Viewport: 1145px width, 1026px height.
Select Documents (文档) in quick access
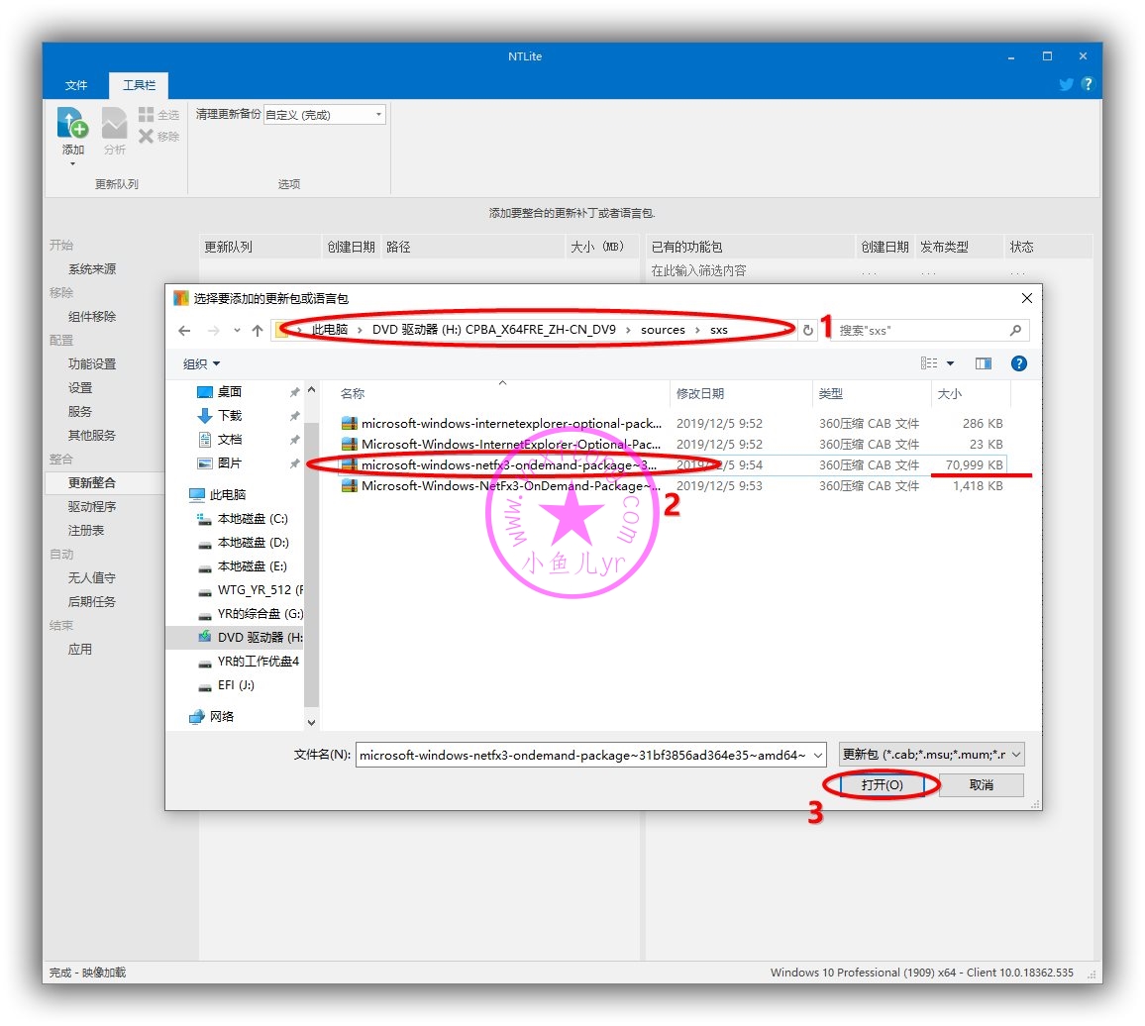click(229, 440)
